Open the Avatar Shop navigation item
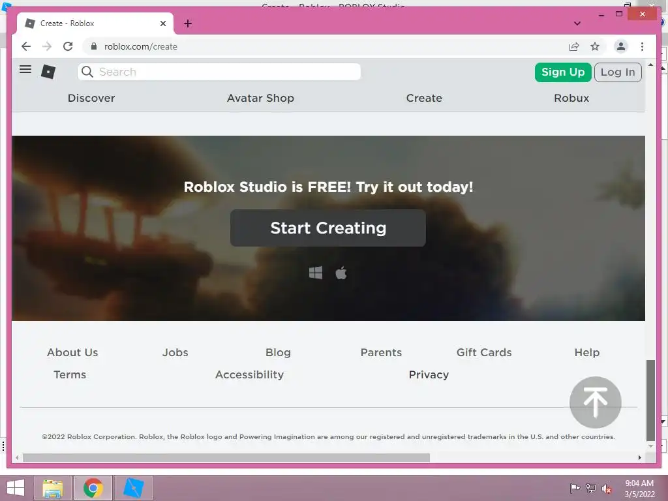 pyautogui.click(x=260, y=98)
